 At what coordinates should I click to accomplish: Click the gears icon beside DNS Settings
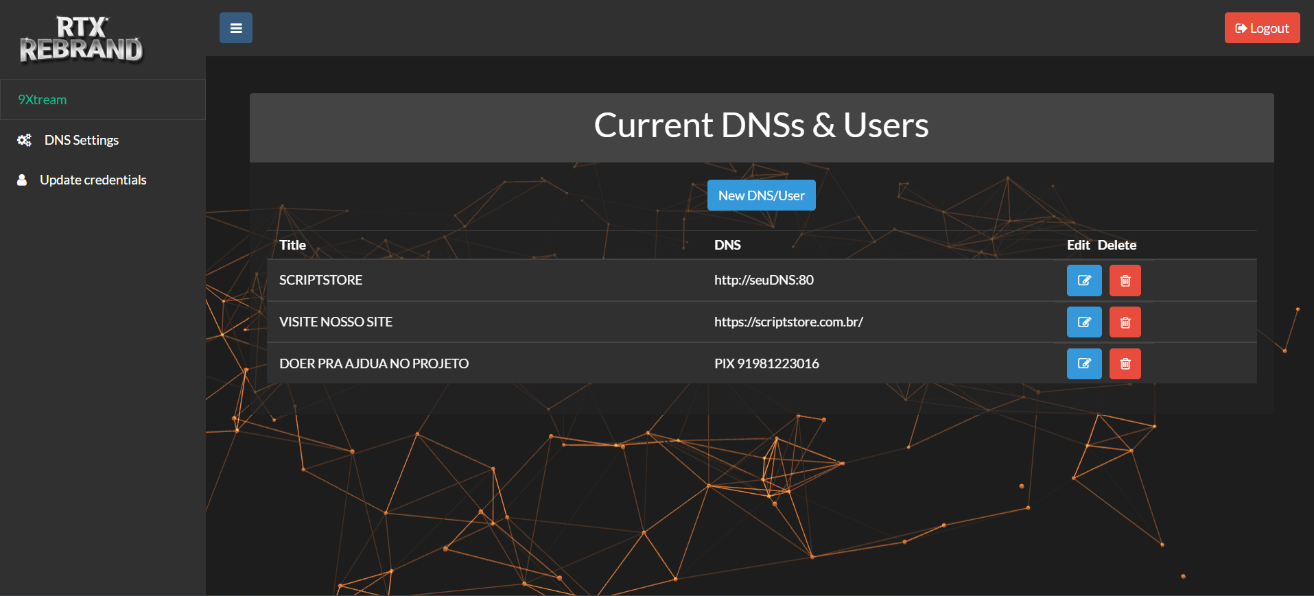(24, 140)
